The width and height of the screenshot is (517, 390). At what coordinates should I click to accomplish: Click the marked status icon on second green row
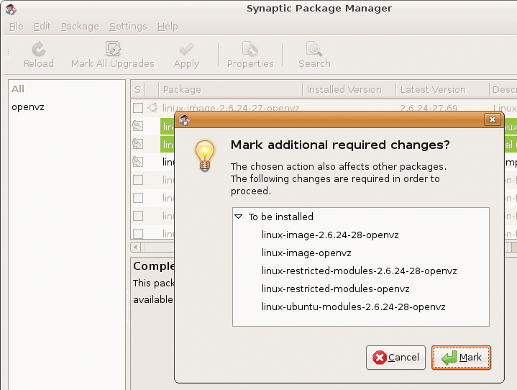(138, 144)
